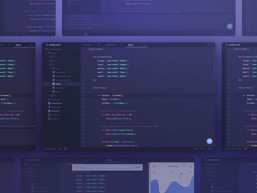Viewport: 257px width, 193px height.
Task: Expand the fonts folder in file tree
Action: click(x=49, y=61)
